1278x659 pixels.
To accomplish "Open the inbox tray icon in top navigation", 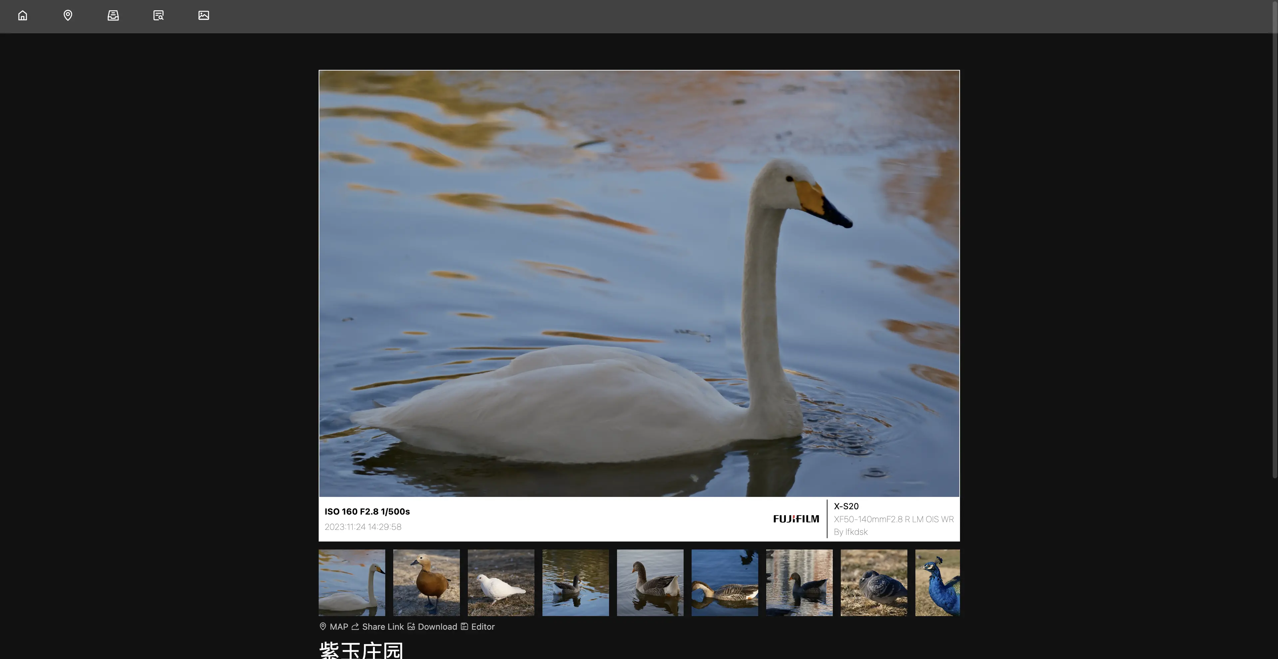I will [x=113, y=15].
